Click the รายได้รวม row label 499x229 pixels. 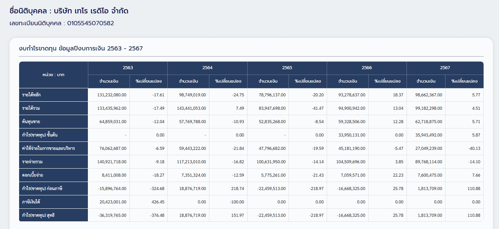(x=31, y=108)
